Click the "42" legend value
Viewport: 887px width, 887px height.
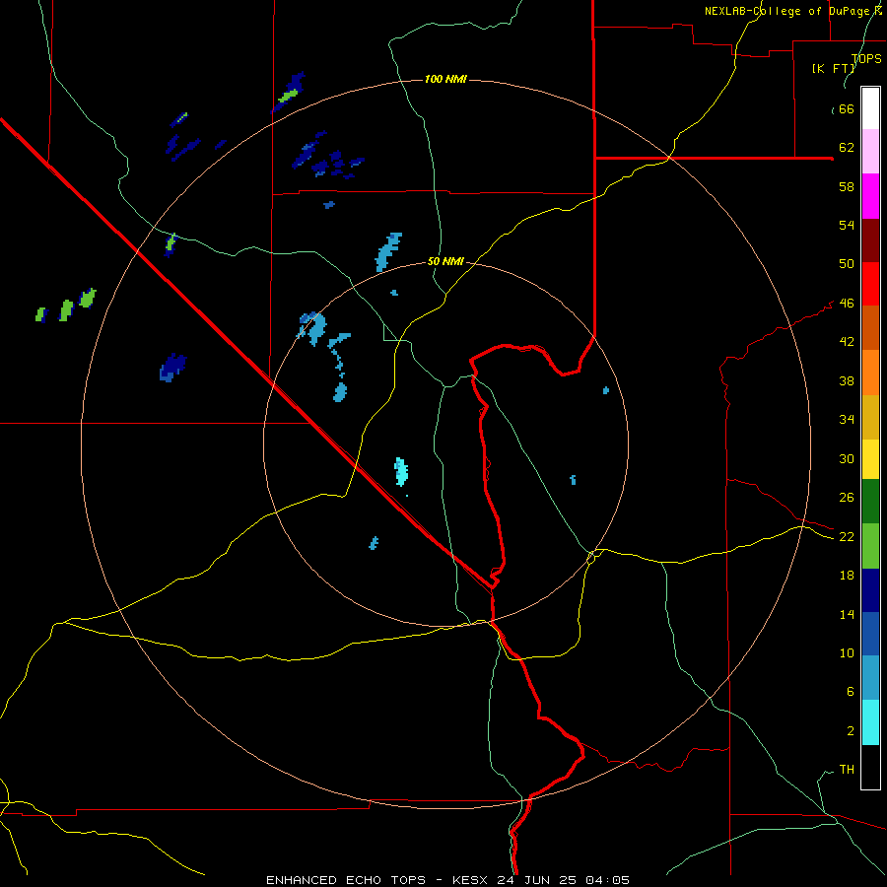847,342
